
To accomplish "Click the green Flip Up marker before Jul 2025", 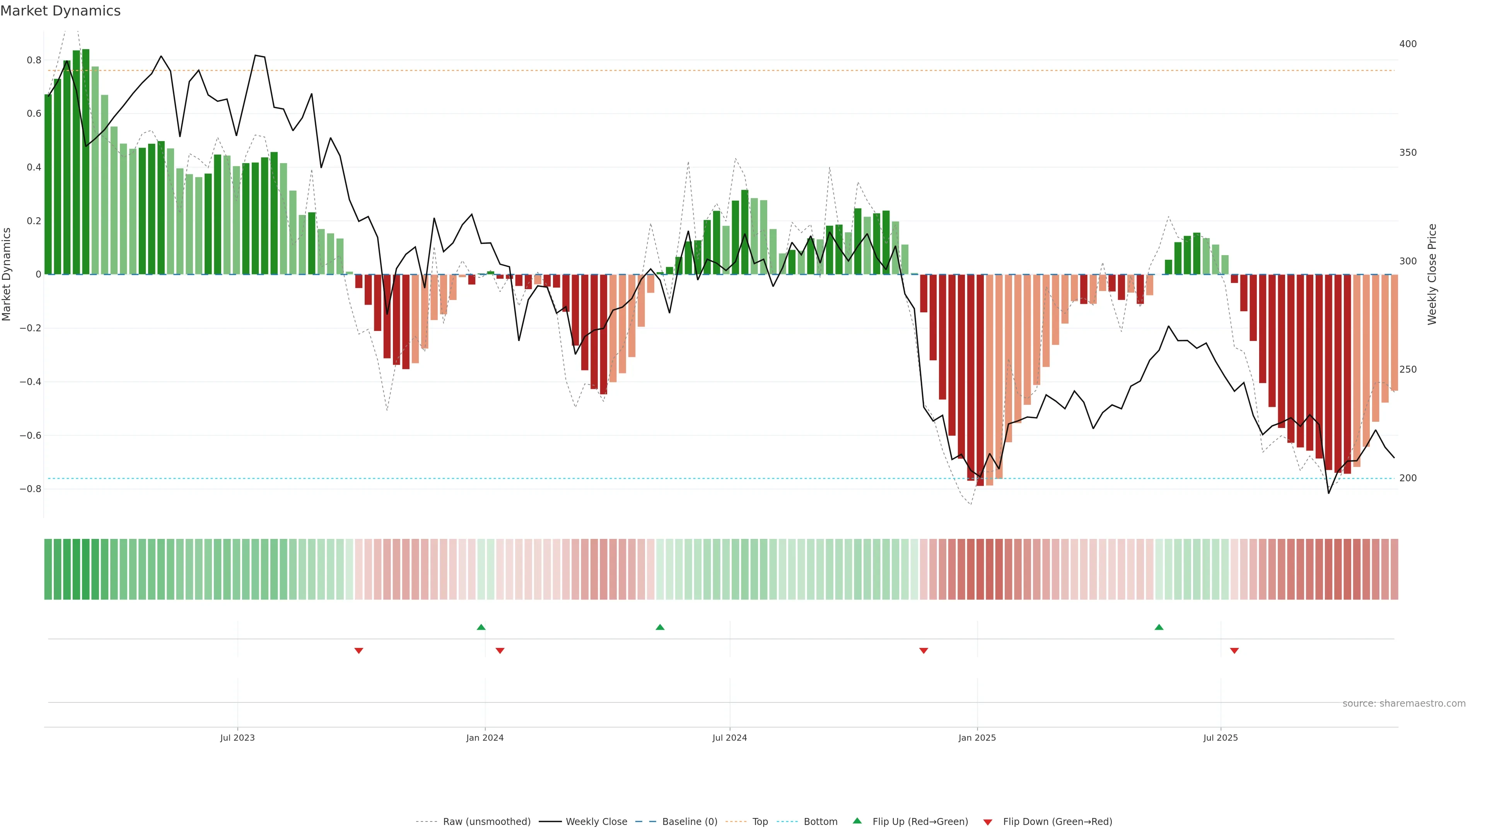I will (1159, 627).
